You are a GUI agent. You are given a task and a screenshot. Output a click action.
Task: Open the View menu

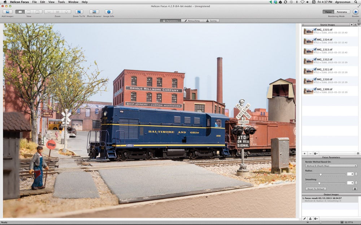(x=51, y=2)
